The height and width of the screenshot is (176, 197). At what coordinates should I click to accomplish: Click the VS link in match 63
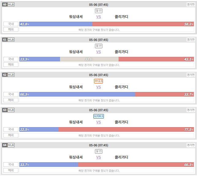(x=99, y=122)
